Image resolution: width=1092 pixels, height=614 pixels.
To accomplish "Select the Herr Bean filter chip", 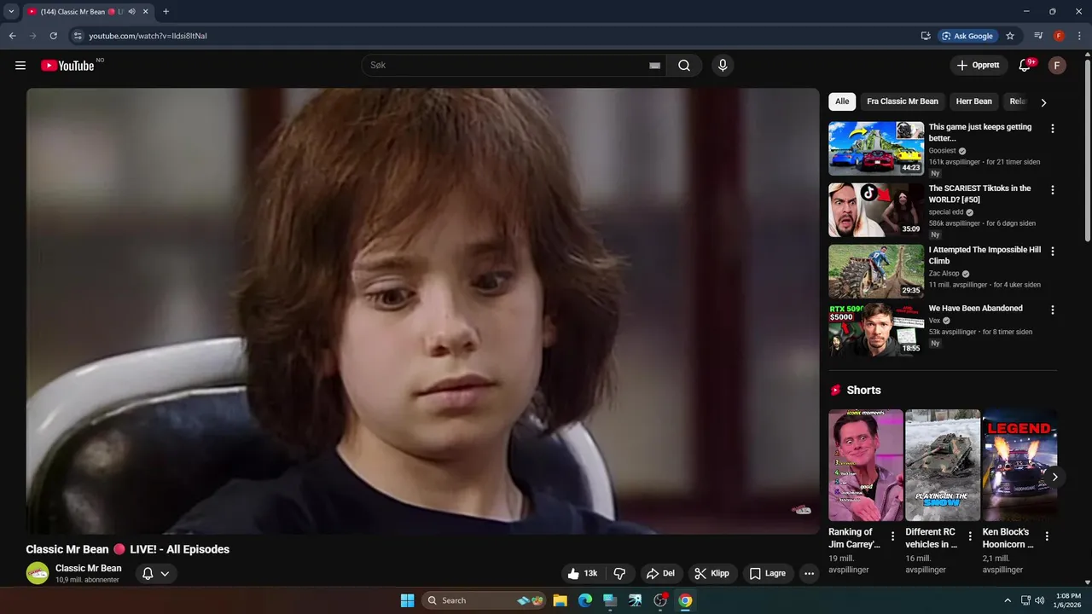I will (x=973, y=101).
